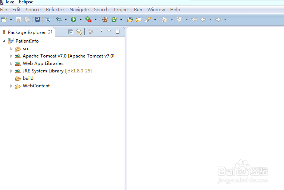The width and height of the screenshot is (284, 190).
Task: Select the WebContent folder
Action: pos(36,86)
